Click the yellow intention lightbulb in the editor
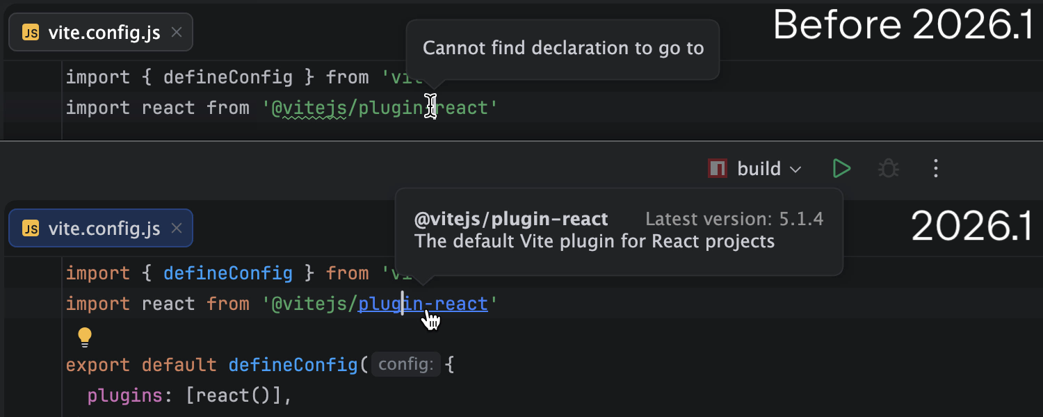This screenshot has height=417, width=1043. pos(85,336)
